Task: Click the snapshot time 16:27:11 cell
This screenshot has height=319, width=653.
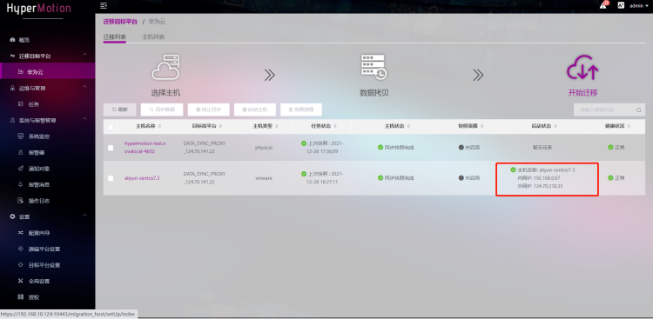Action: click(x=322, y=178)
